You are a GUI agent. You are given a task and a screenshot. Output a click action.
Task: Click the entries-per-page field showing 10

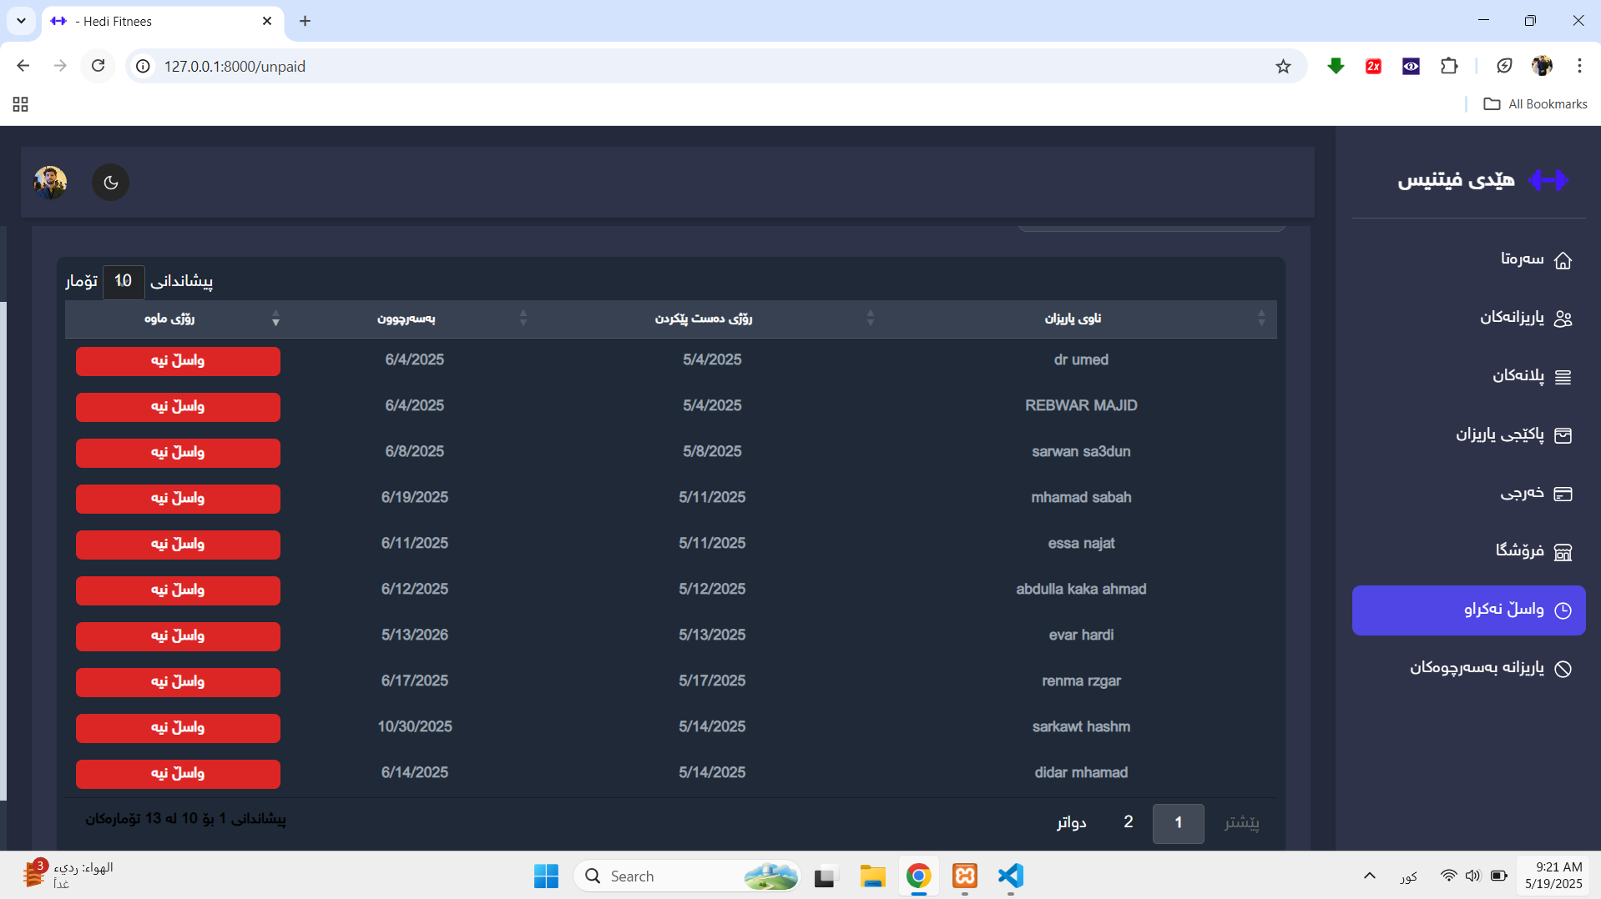click(123, 282)
